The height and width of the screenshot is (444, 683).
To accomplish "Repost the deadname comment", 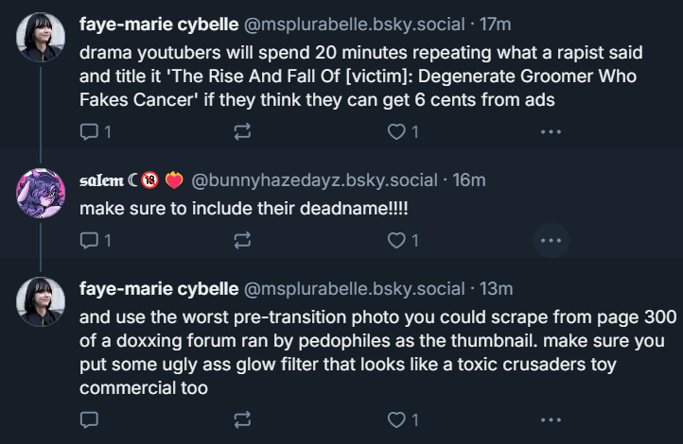I will click(243, 241).
